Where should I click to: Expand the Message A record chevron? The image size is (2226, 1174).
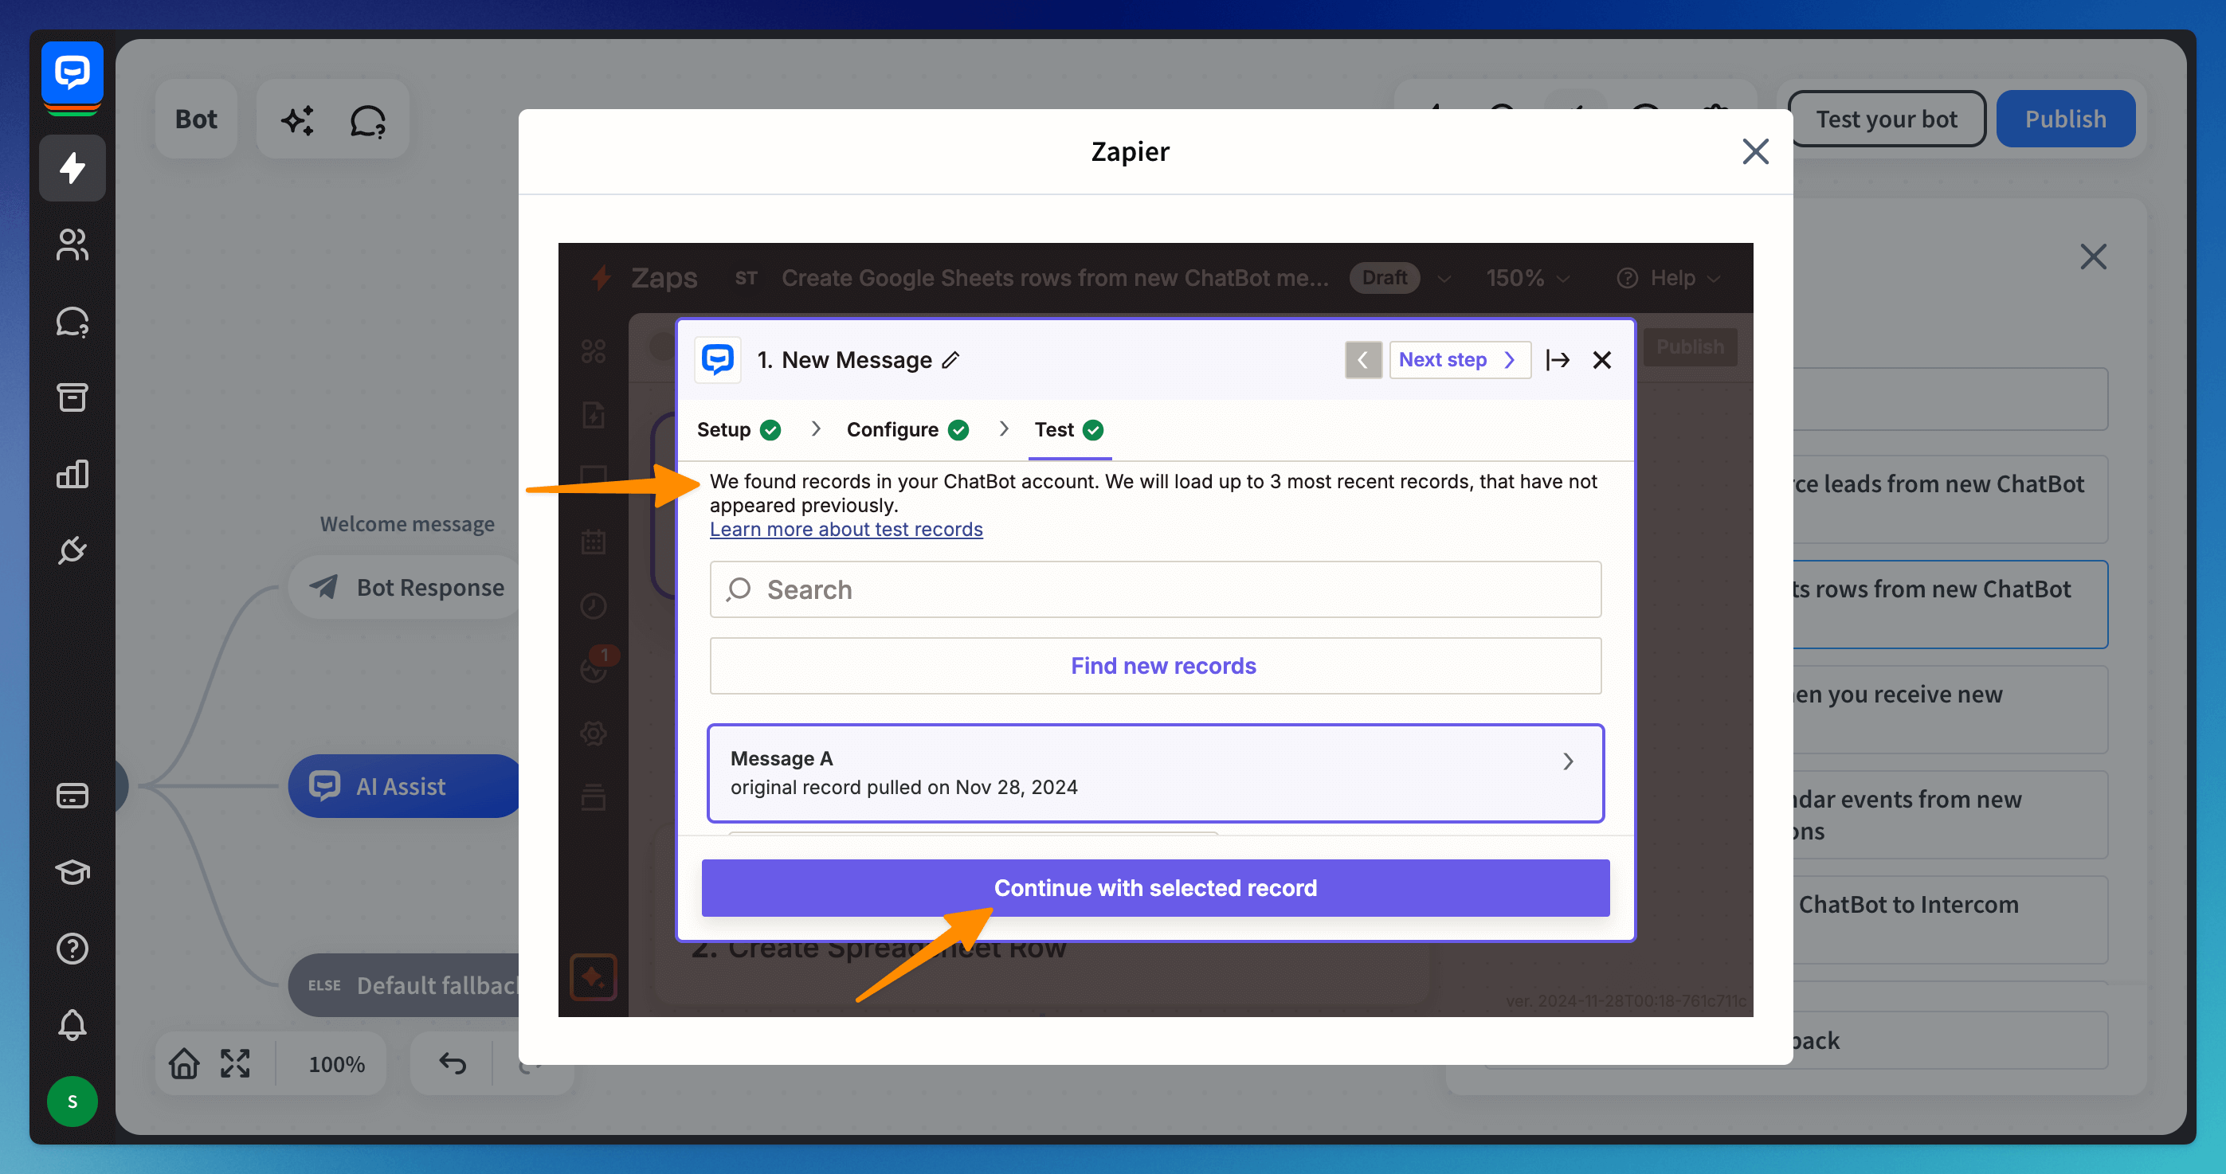pyautogui.click(x=1568, y=761)
